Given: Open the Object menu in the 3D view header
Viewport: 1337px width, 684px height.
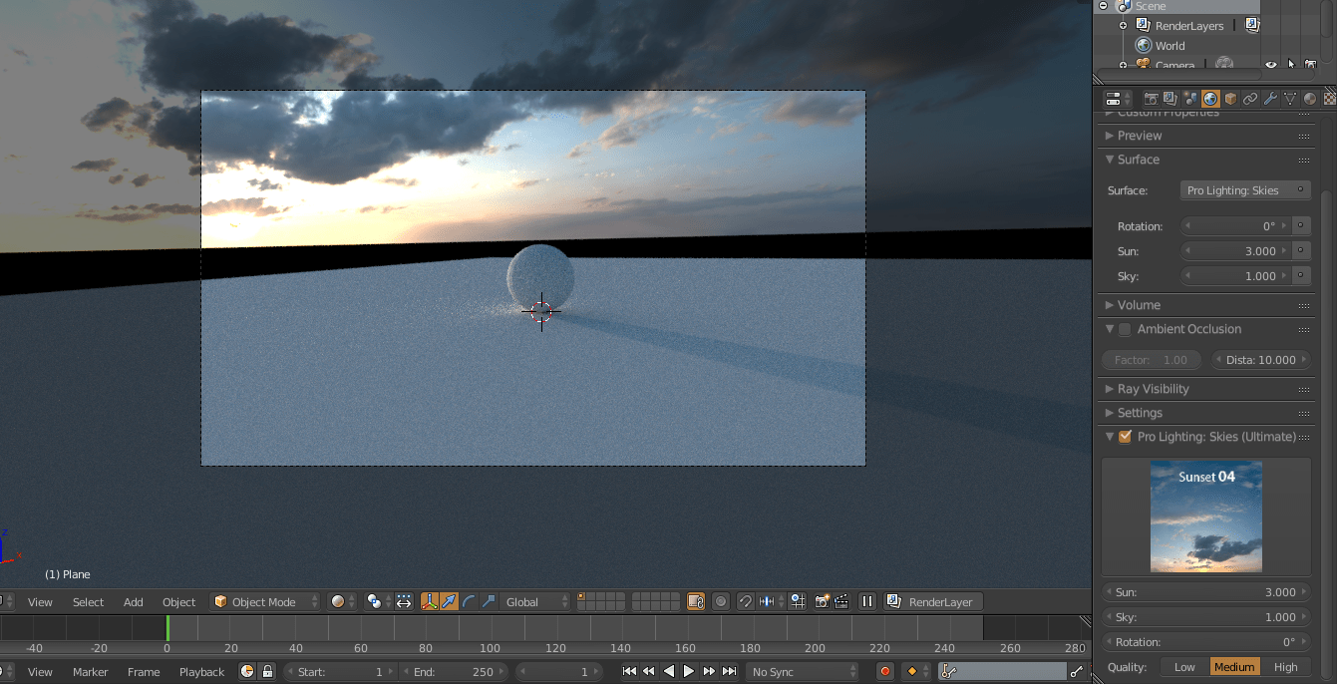Looking at the screenshot, I should 178,602.
